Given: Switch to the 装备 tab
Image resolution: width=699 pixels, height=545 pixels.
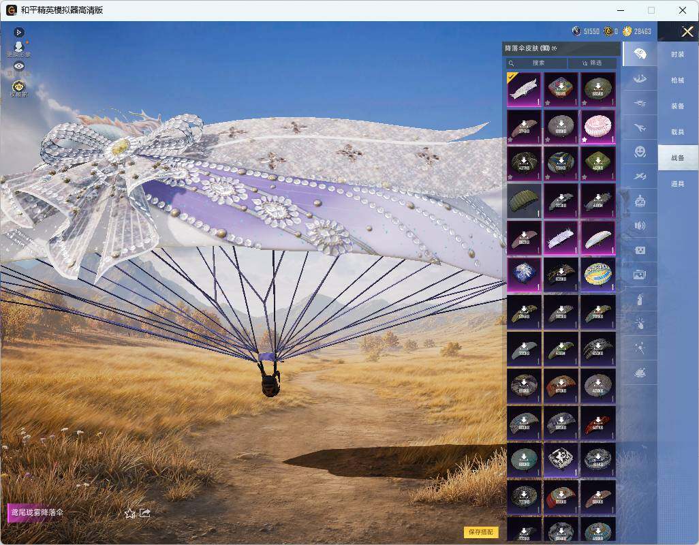Looking at the screenshot, I should [x=678, y=106].
